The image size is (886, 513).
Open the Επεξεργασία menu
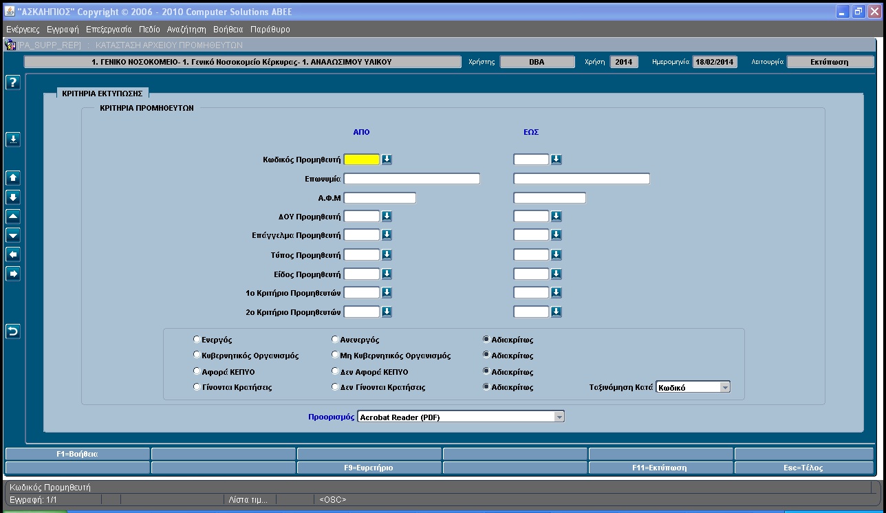[x=109, y=30]
